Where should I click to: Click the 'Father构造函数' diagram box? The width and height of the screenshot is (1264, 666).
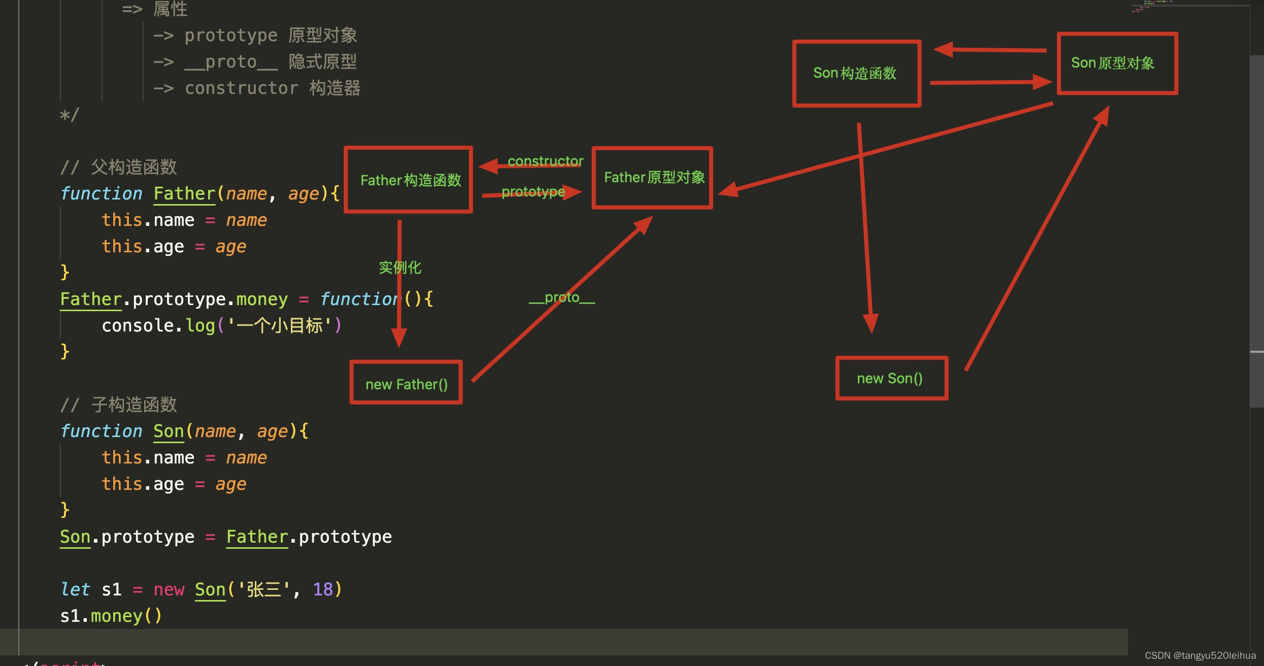point(409,180)
